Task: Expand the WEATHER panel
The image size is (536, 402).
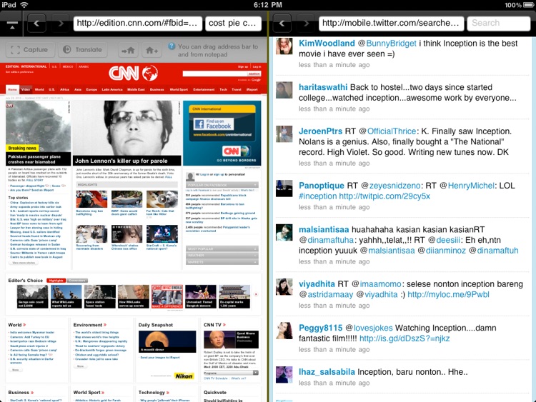Action: point(222,255)
